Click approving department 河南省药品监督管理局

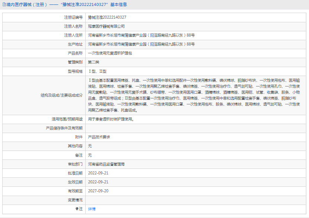106,164
